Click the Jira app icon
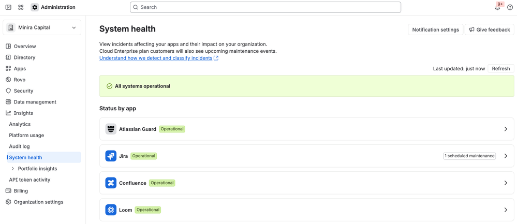Screen dimensions: 517x224 [111, 156]
